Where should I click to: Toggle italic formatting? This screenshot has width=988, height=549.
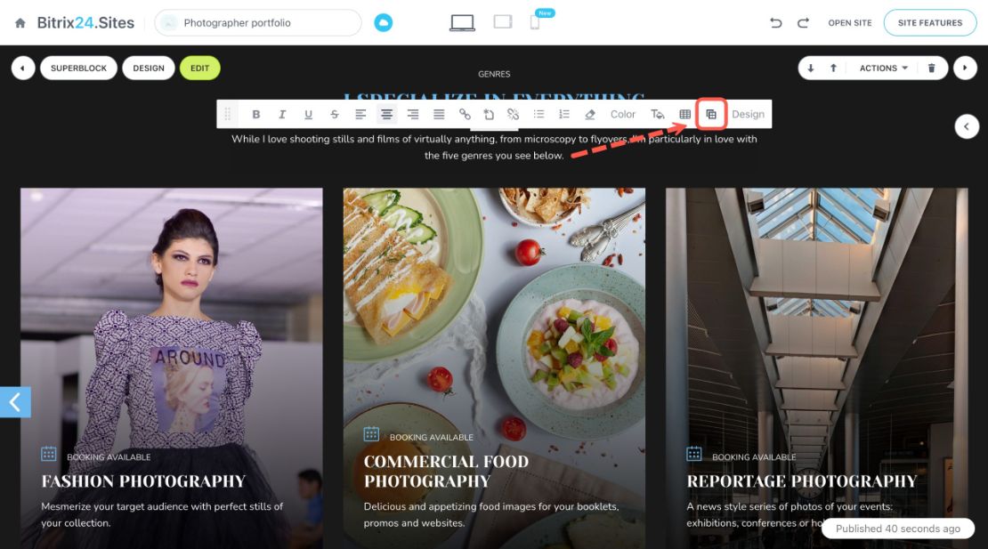pyautogui.click(x=282, y=114)
